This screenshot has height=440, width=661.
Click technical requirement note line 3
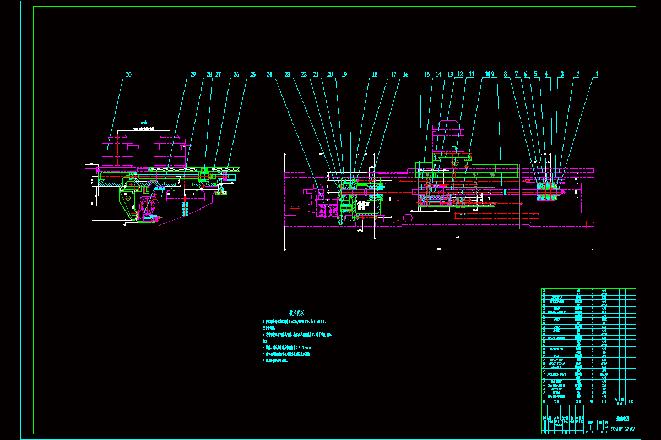(x=286, y=348)
